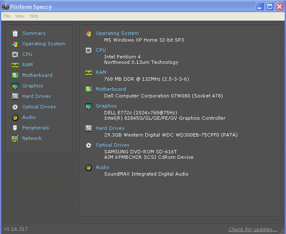The image size is (286, 234).
Task: Click the Optical Drives disc icon in summary panel
Action: coord(89,145)
